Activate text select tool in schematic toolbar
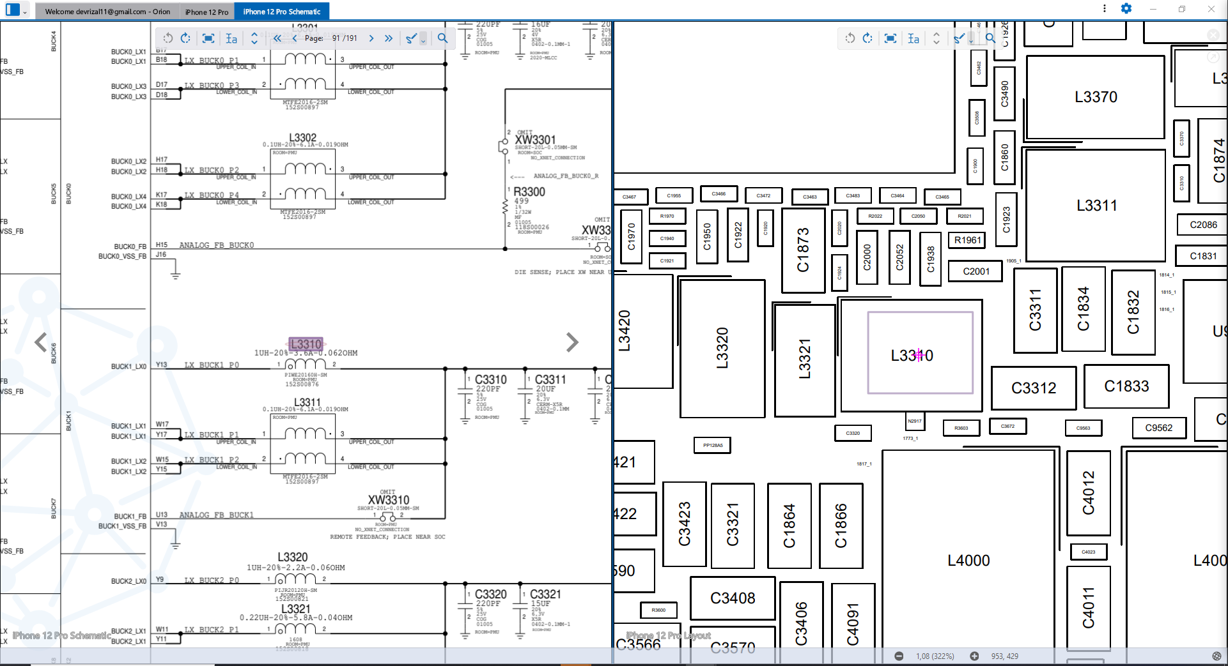 pos(231,38)
